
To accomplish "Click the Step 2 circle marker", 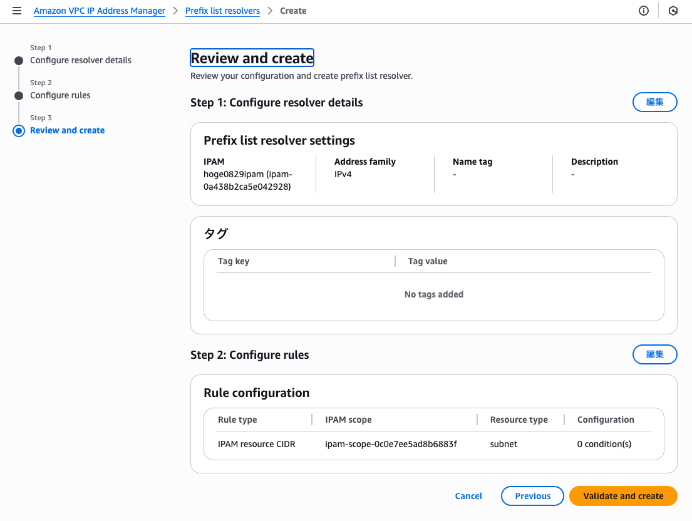I will click(19, 96).
